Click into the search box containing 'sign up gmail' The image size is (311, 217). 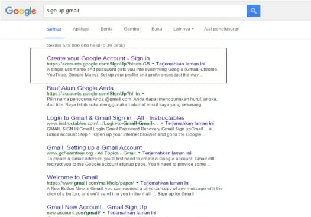[145, 11]
